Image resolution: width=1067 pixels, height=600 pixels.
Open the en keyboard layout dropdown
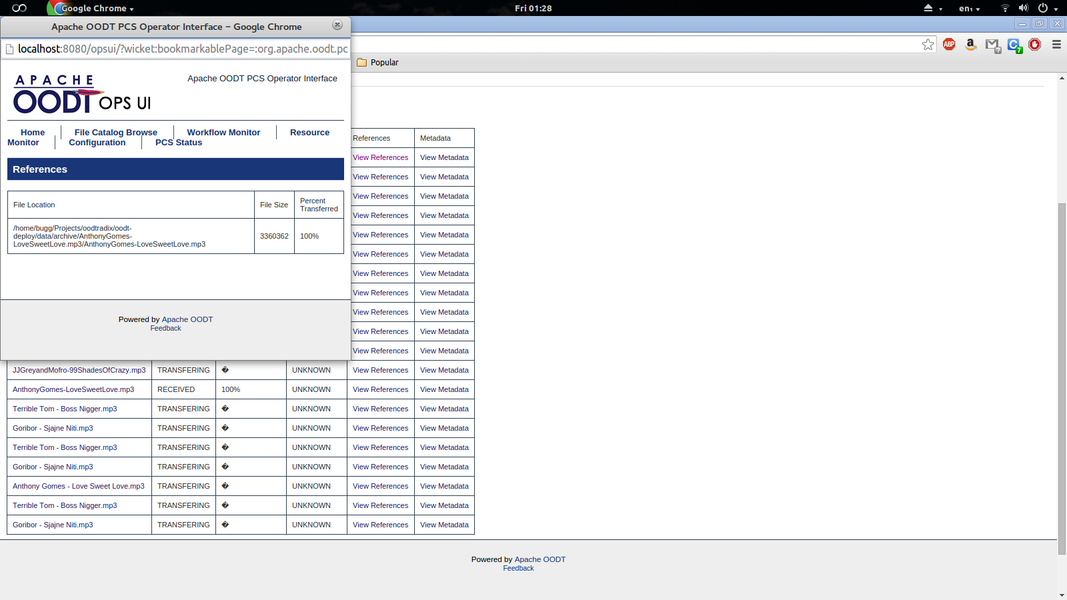click(969, 9)
